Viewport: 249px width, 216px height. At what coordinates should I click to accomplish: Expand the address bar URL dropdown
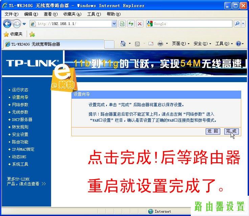coord(114,24)
